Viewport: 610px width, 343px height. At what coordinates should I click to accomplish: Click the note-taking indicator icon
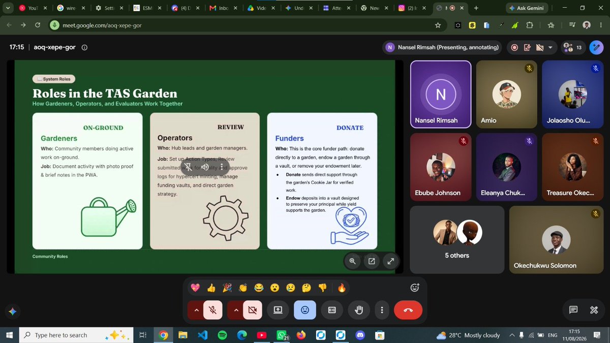(527, 47)
